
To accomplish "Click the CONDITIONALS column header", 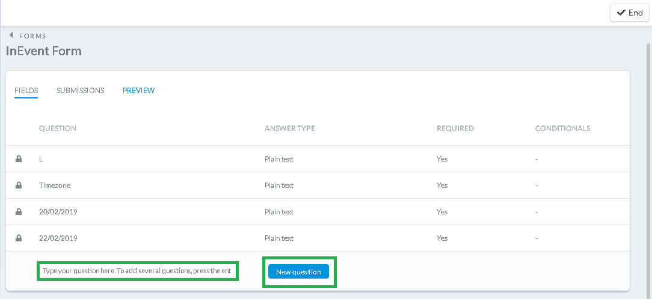I will 562,128.
